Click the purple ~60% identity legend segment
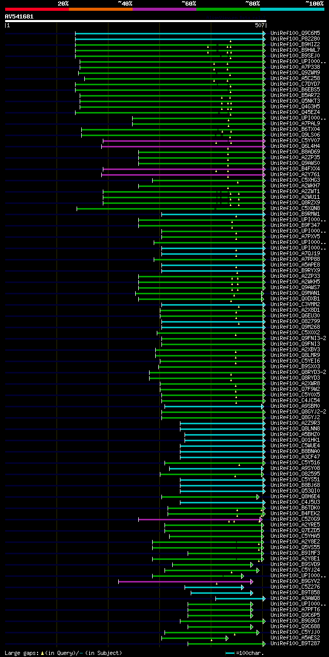Image resolution: width=329 pixels, height=657 pixels. 164,9
